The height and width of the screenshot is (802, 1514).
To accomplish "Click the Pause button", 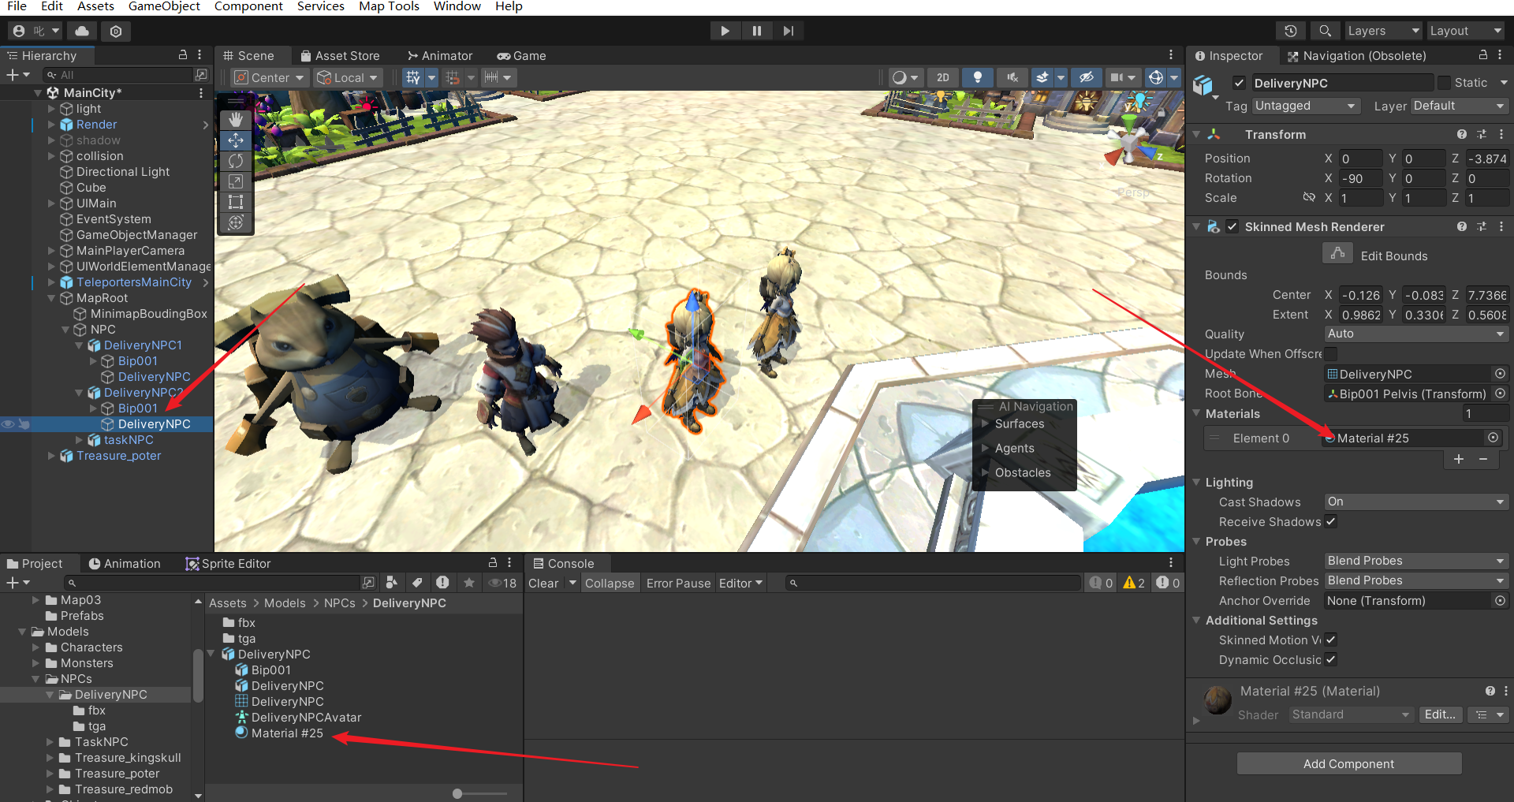I will [x=756, y=31].
